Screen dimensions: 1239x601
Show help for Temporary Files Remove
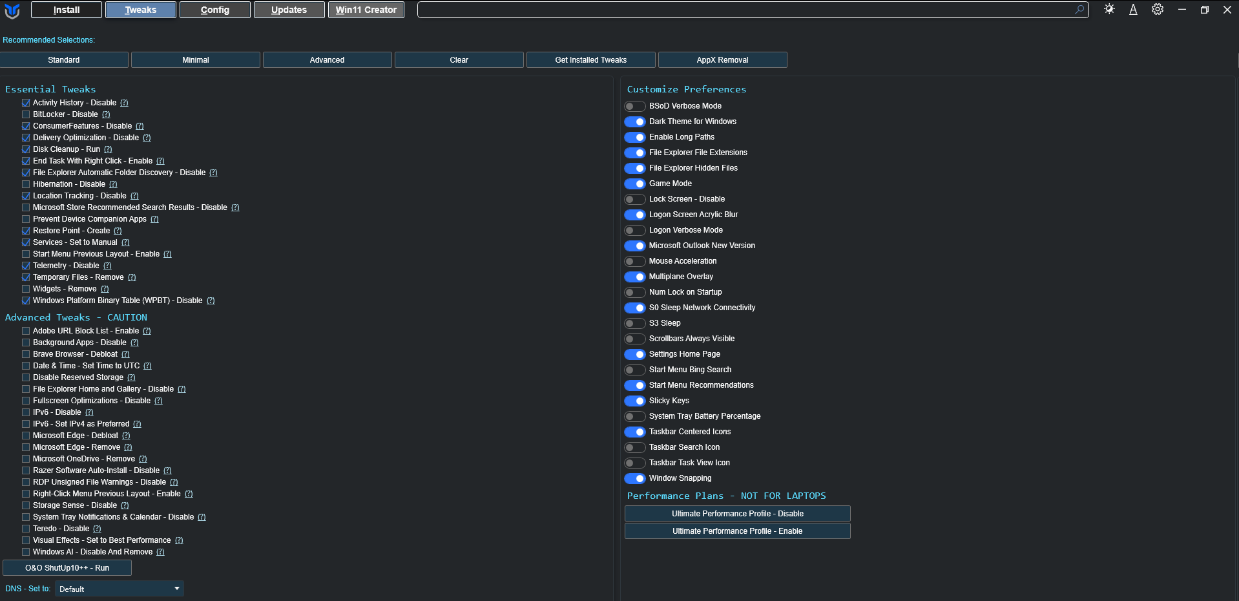pos(132,277)
